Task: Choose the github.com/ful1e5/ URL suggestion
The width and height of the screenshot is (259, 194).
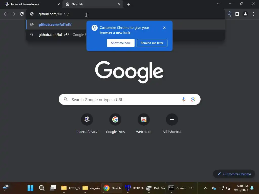Action: [56, 25]
